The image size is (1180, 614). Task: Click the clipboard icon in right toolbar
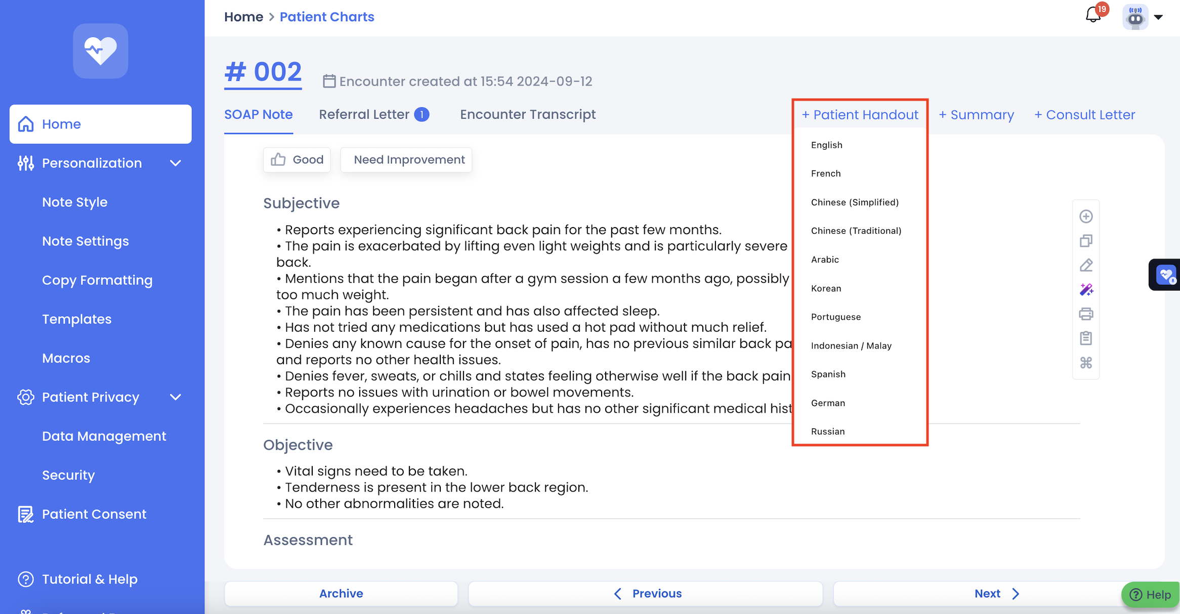coord(1086,338)
